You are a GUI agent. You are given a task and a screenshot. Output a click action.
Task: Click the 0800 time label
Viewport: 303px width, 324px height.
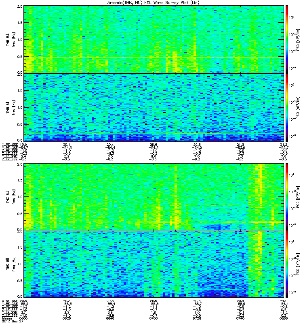[x=284, y=318]
